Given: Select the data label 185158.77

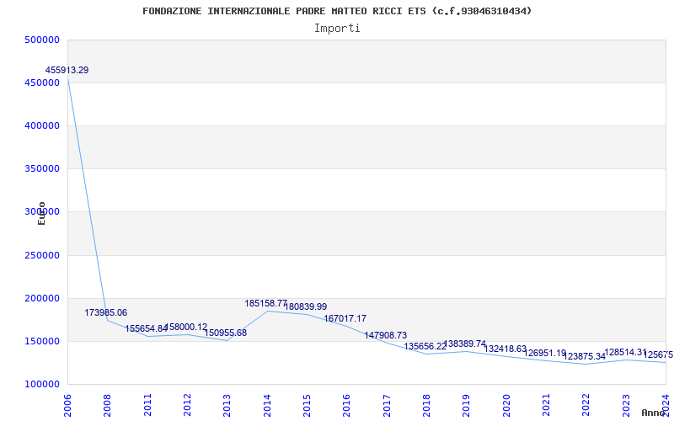Looking at the screenshot, I should (x=266, y=303).
